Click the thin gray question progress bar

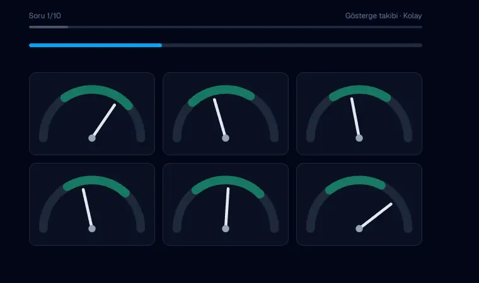coord(226,27)
